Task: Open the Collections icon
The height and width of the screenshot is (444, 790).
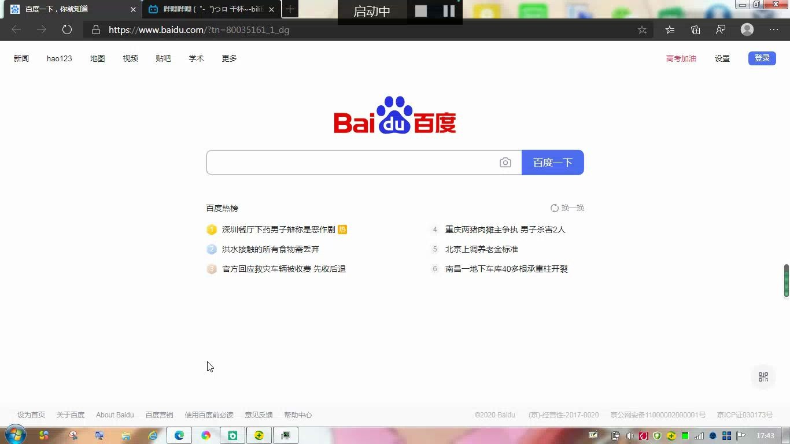Action: pyautogui.click(x=696, y=29)
